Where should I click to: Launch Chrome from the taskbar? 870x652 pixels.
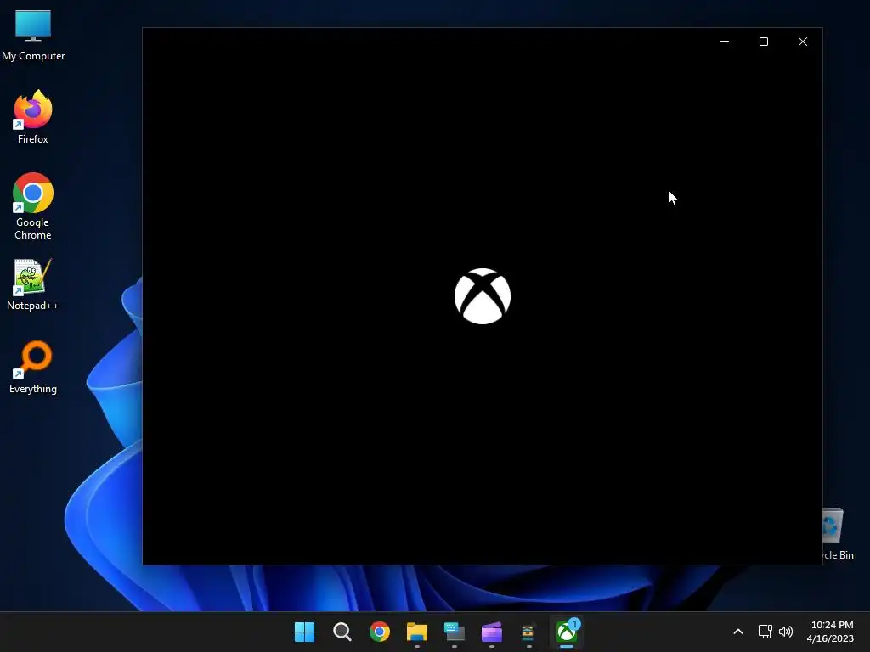point(380,632)
